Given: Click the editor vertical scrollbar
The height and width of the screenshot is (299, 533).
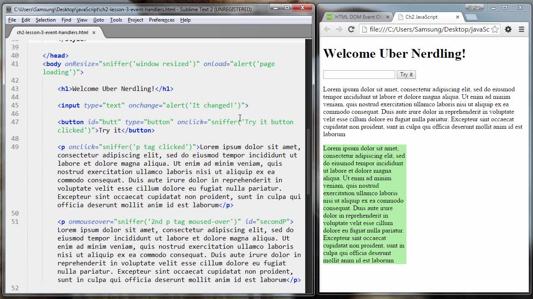Looking at the screenshot, I should click(309, 162).
